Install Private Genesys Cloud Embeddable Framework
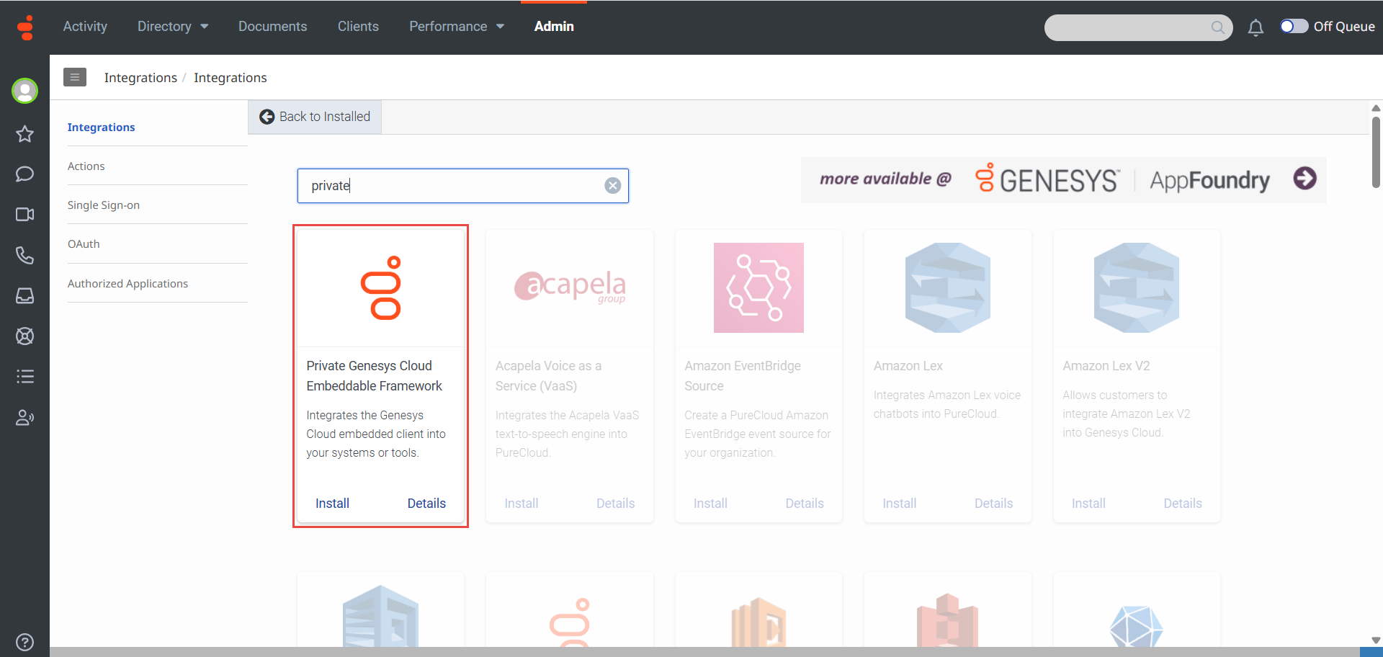The image size is (1383, 657). (x=332, y=504)
